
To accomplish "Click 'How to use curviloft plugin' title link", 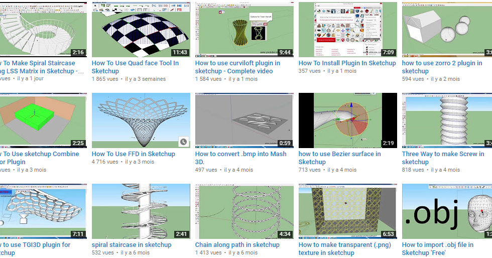I will 237,67.
